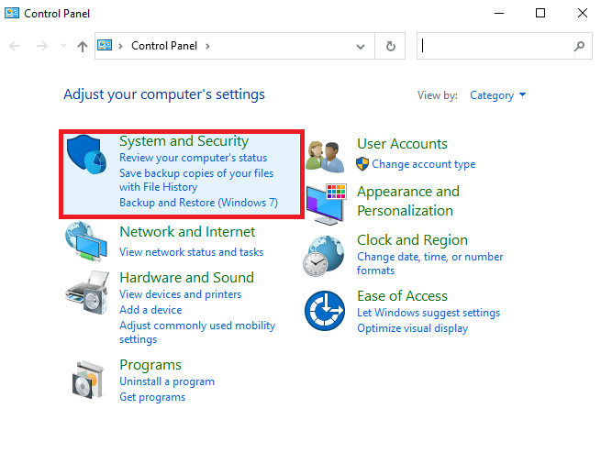Open System and Security category
Screen dimensions: 601x453
184,141
